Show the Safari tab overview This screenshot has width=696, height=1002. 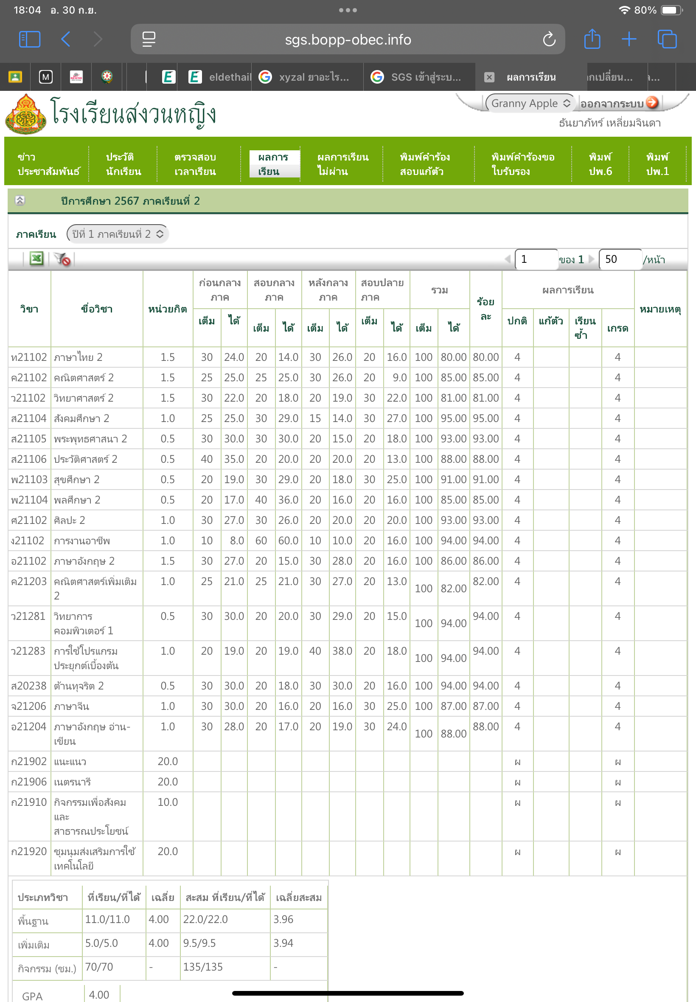click(667, 39)
